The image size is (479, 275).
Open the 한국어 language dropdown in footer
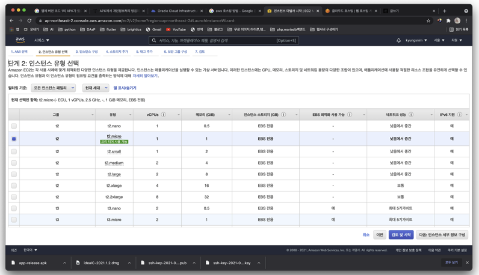pyautogui.click(x=30, y=250)
